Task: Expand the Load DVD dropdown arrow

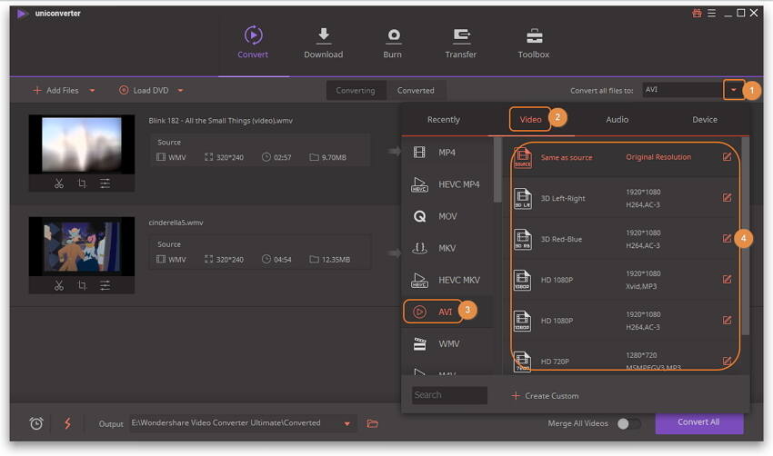Action: (180, 91)
